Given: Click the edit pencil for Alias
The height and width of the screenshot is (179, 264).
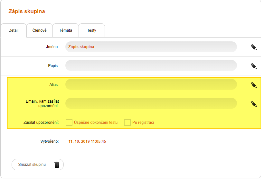Looking at the screenshot, I should point(254,85).
